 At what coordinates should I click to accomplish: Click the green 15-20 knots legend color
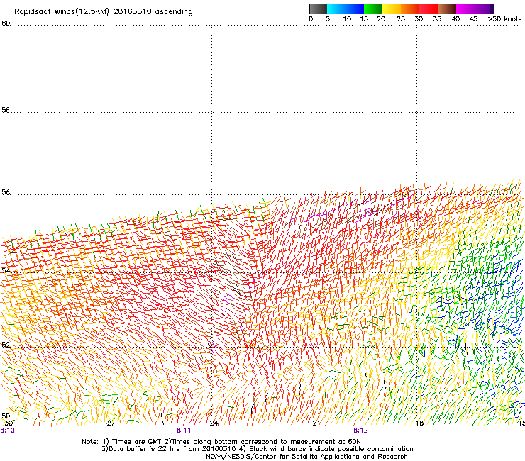point(373,9)
